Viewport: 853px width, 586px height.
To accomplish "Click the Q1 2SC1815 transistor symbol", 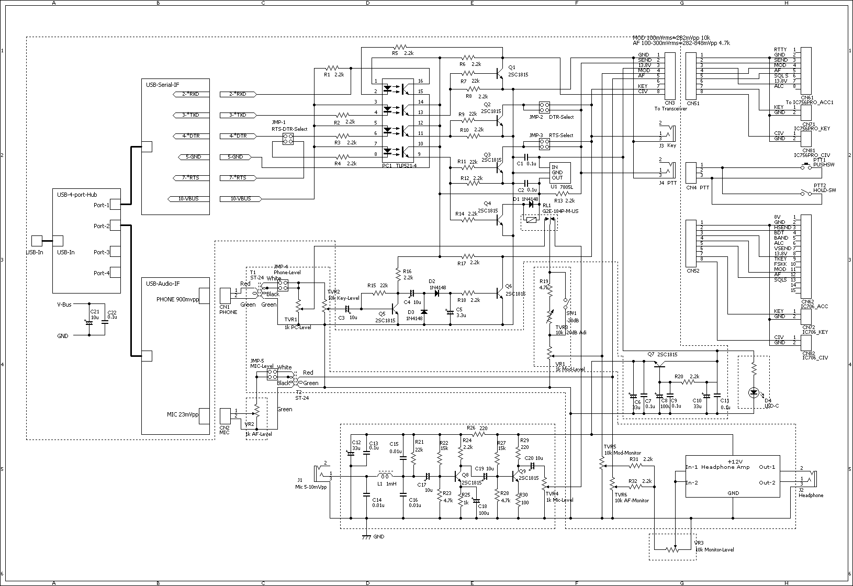I will [499, 74].
